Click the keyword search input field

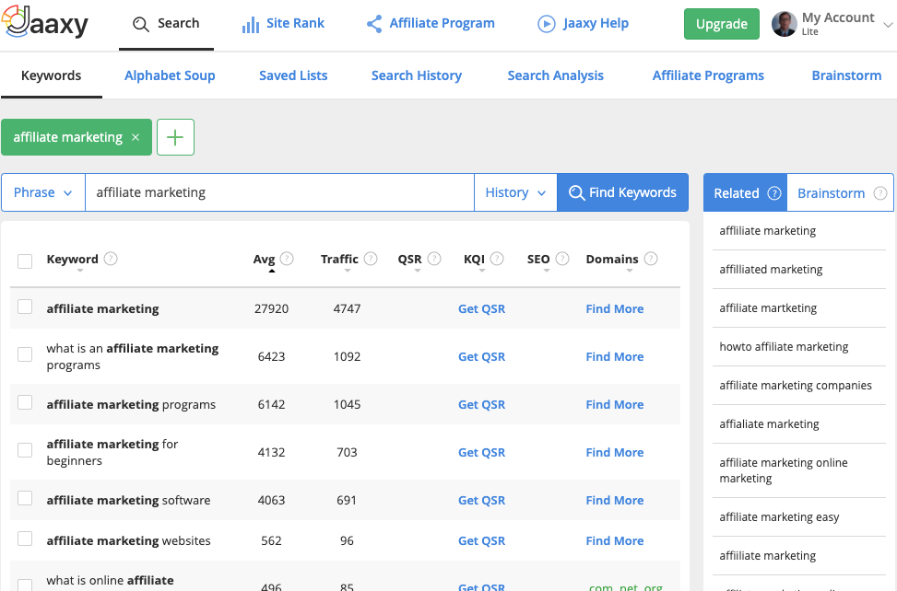[x=279, y=192]
